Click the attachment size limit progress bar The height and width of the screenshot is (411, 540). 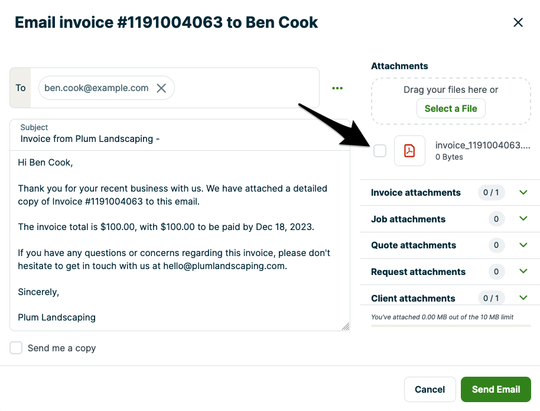pos(451,326)
